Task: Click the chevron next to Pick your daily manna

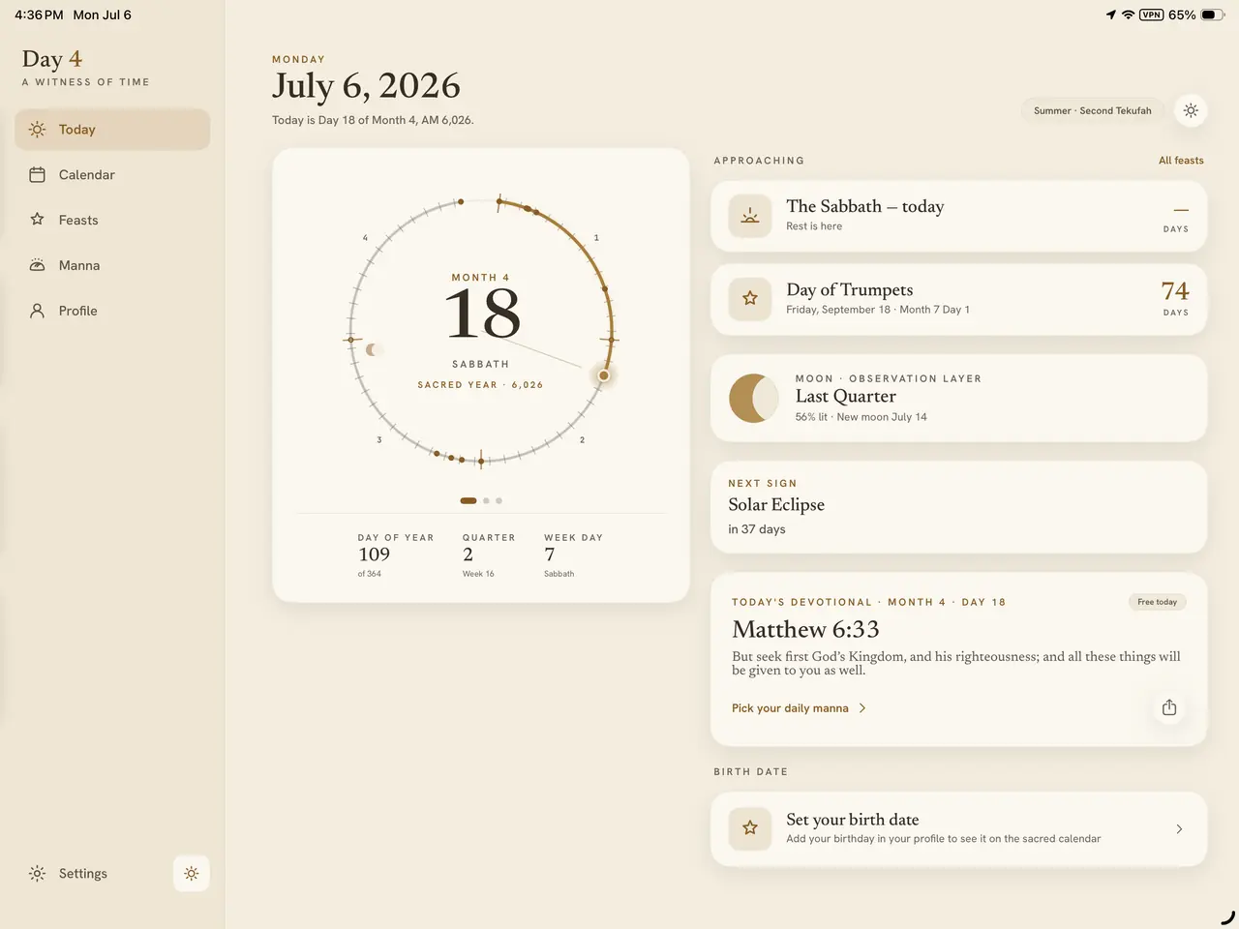Action: (x=862, y=708)
